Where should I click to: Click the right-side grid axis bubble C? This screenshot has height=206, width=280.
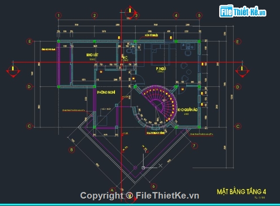tap(238, 126)
